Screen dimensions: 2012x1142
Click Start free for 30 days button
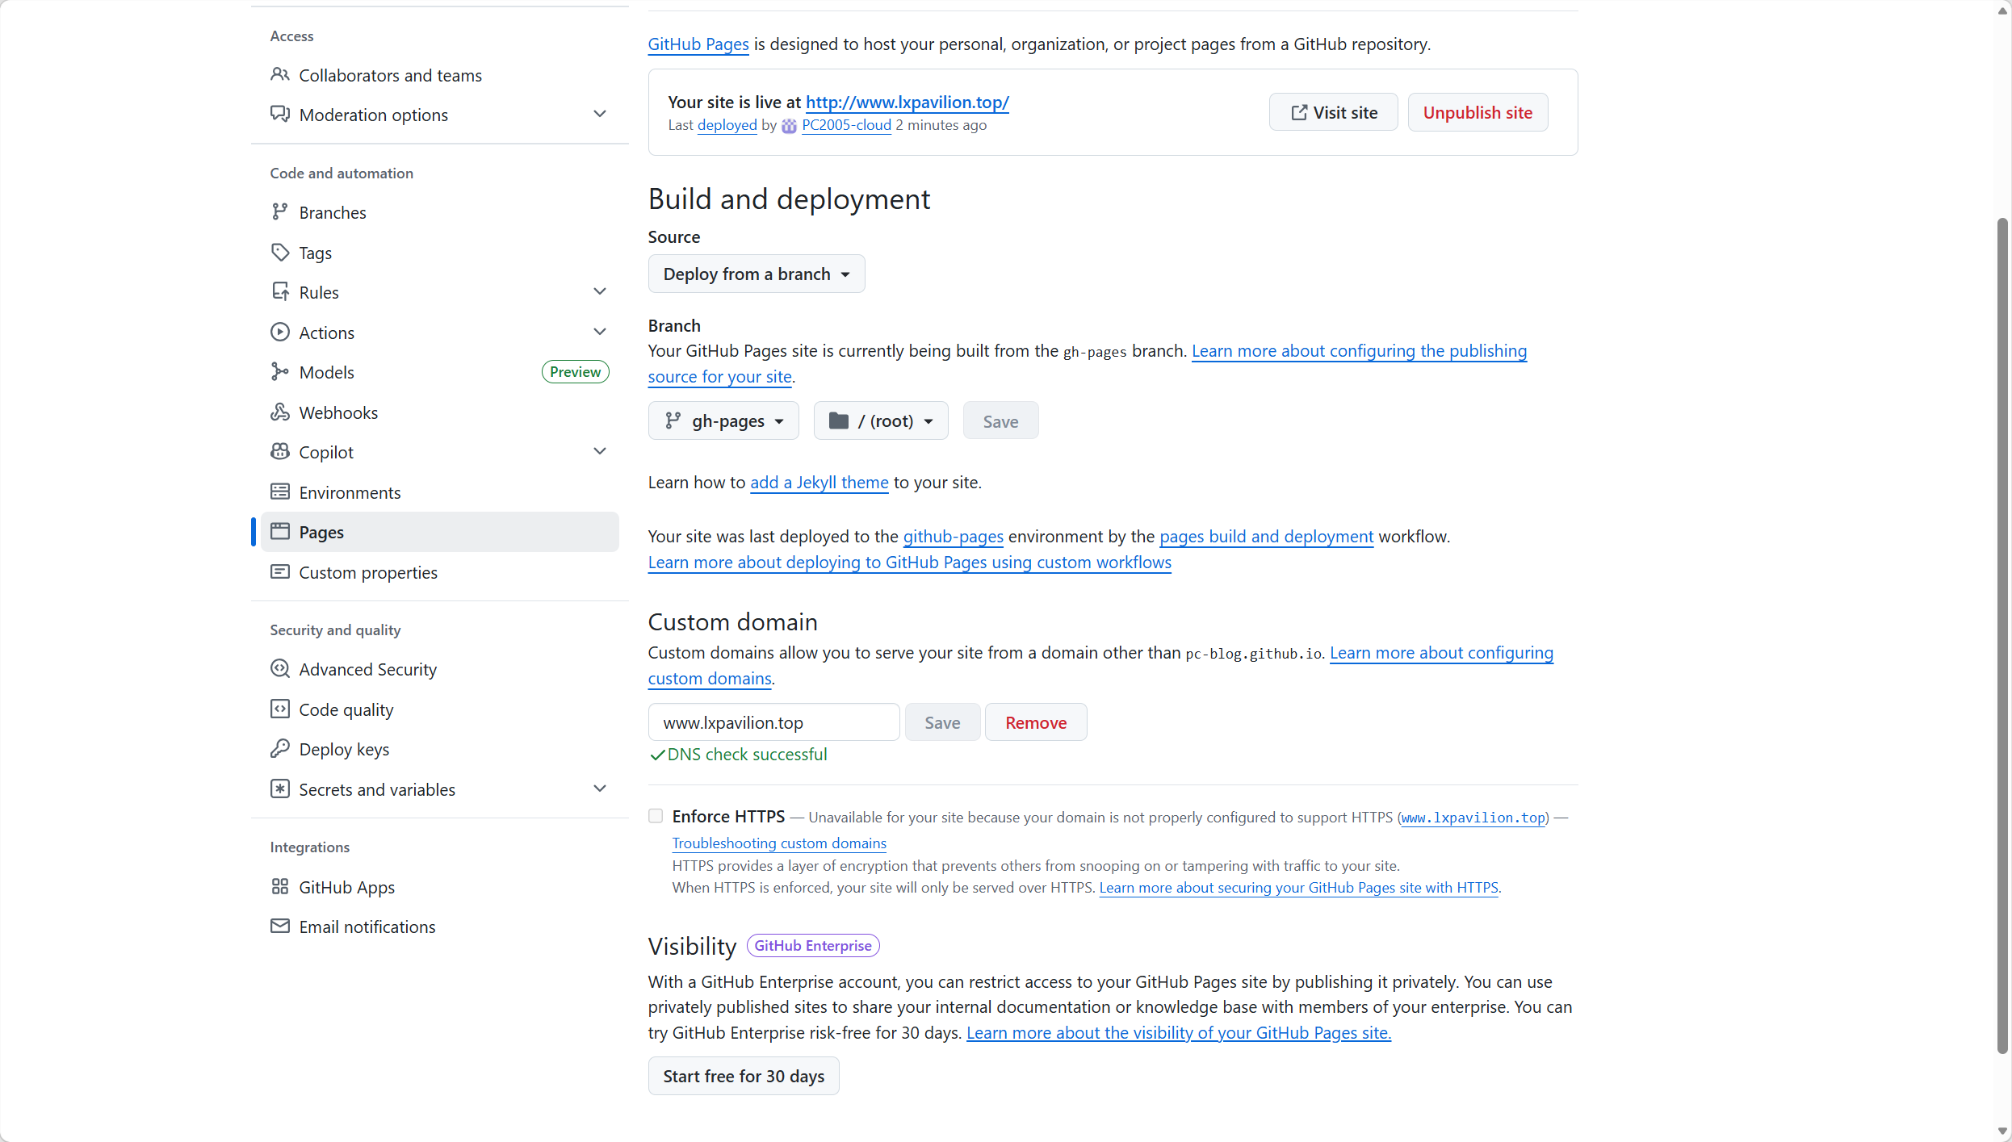coord(744,1076)
